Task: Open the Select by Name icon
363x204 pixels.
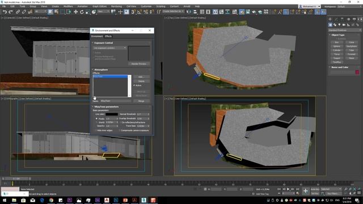Action: tap(56, 12)
